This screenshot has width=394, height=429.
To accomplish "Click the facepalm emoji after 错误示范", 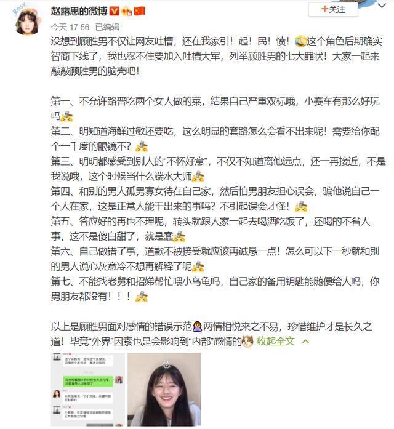I will click(197, 326).
